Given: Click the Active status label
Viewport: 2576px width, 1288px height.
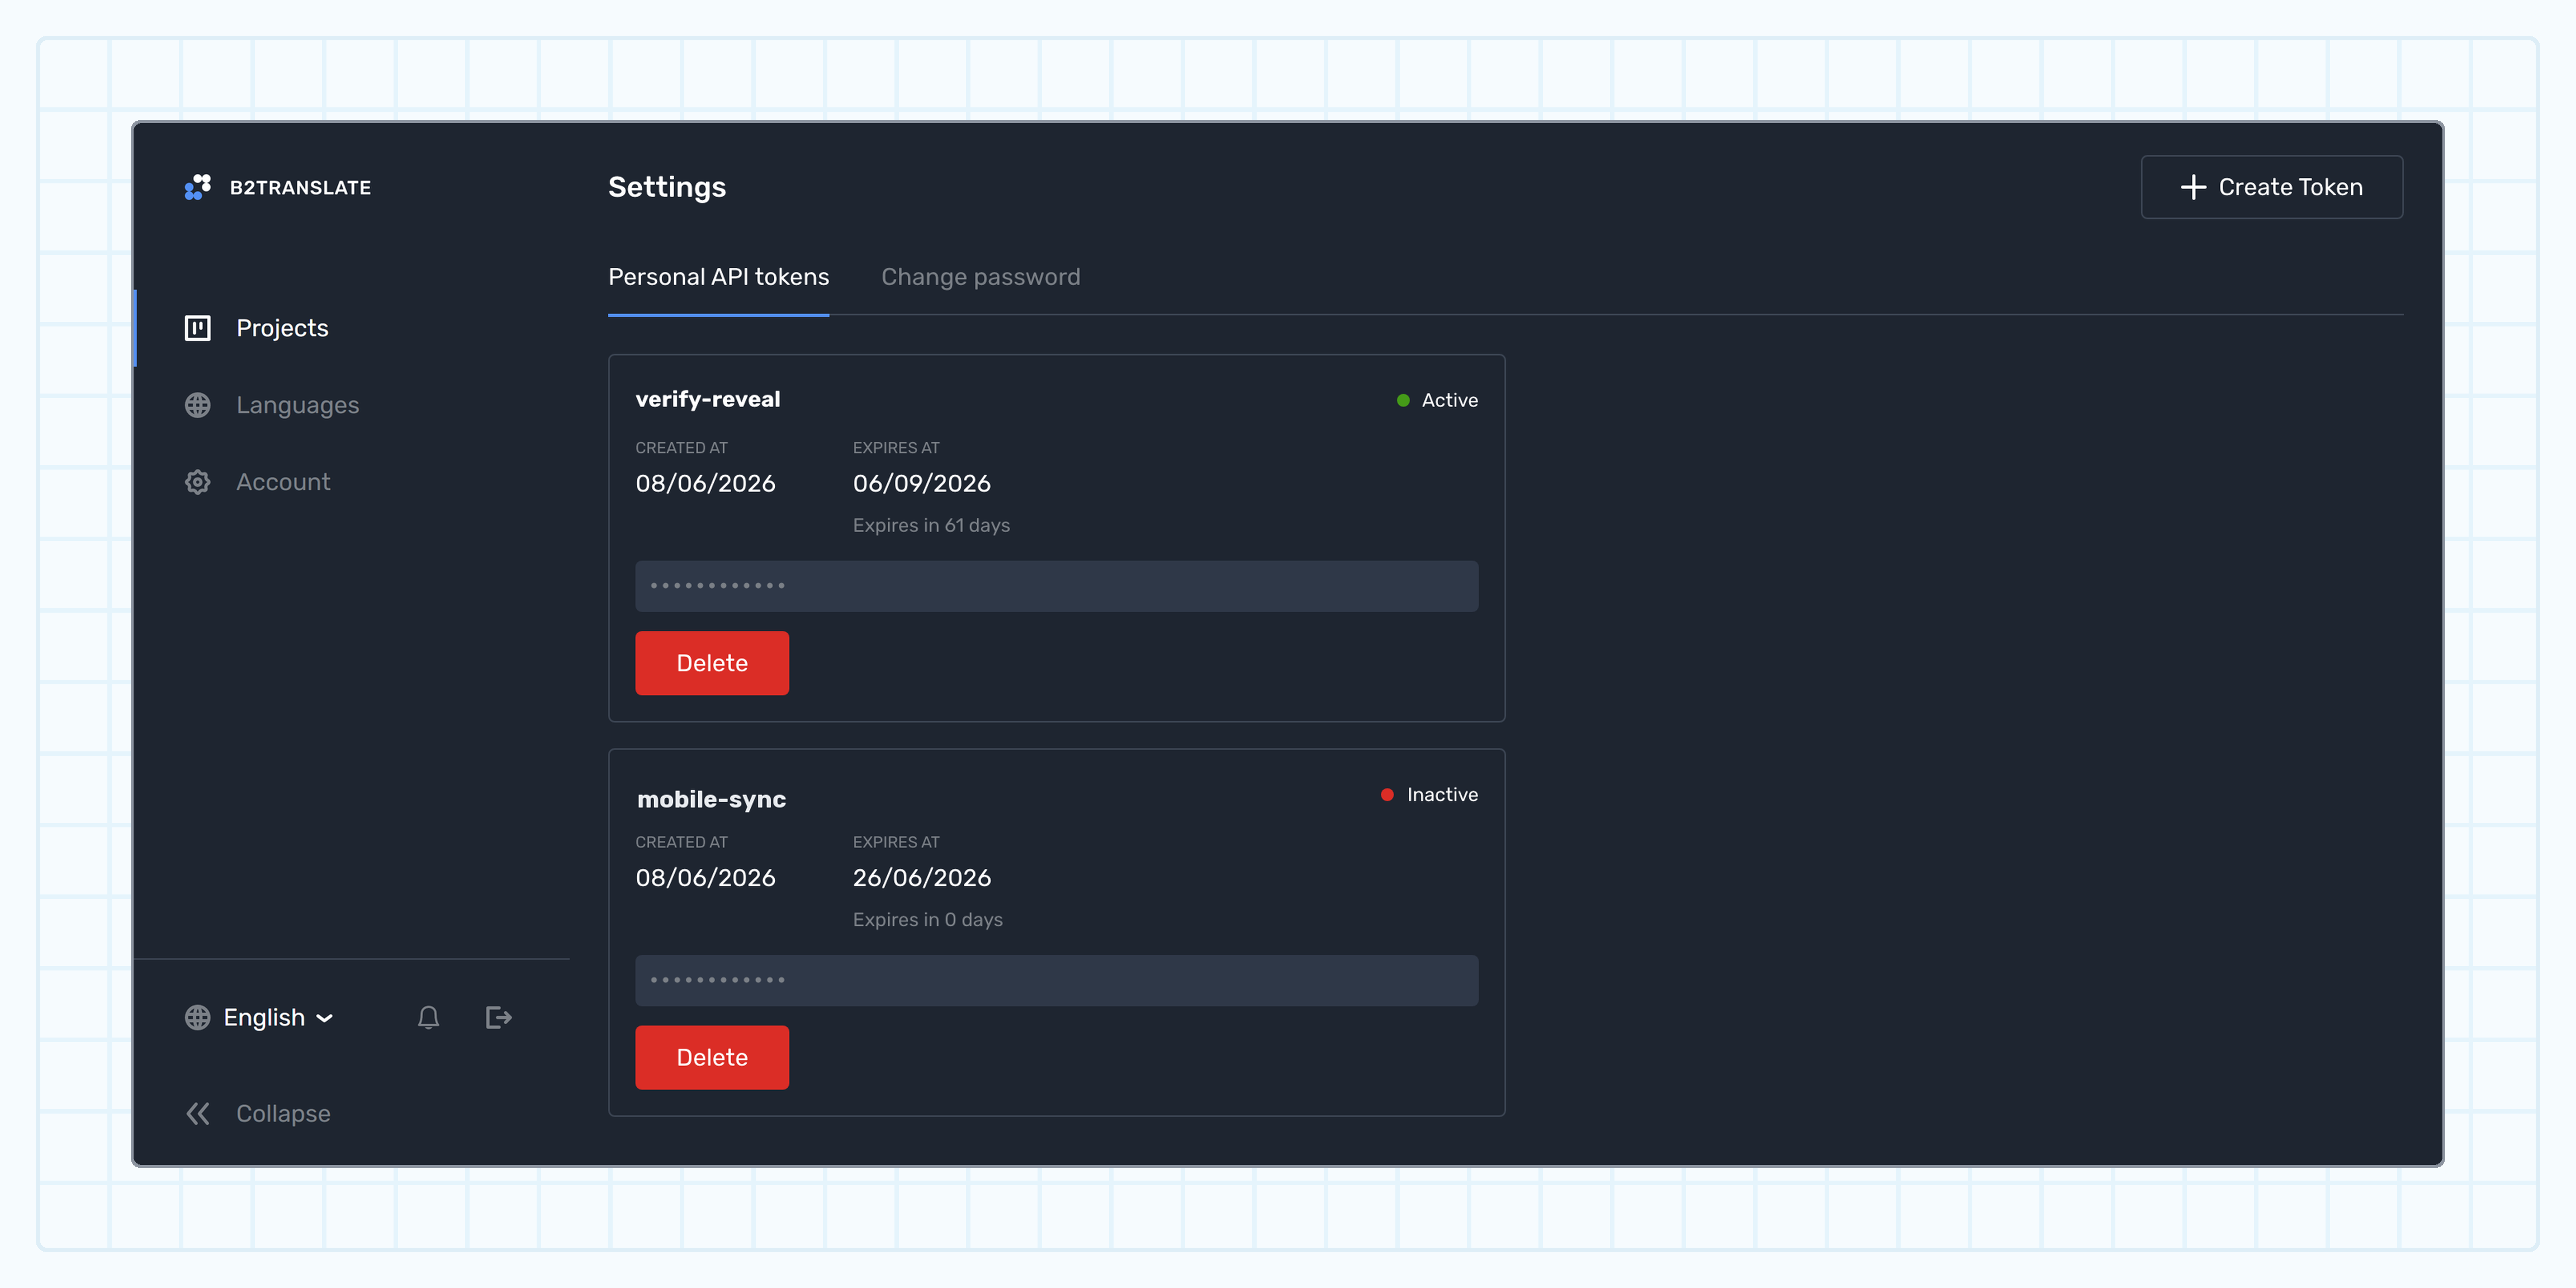Looking at the screenshot, I should pyautogui.click(x=1450, y=400).
